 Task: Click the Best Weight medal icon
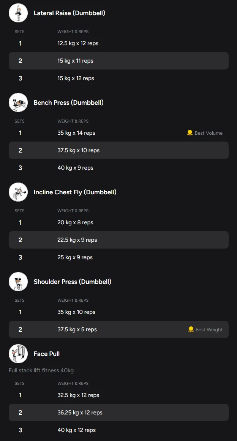tap(191, 329)
